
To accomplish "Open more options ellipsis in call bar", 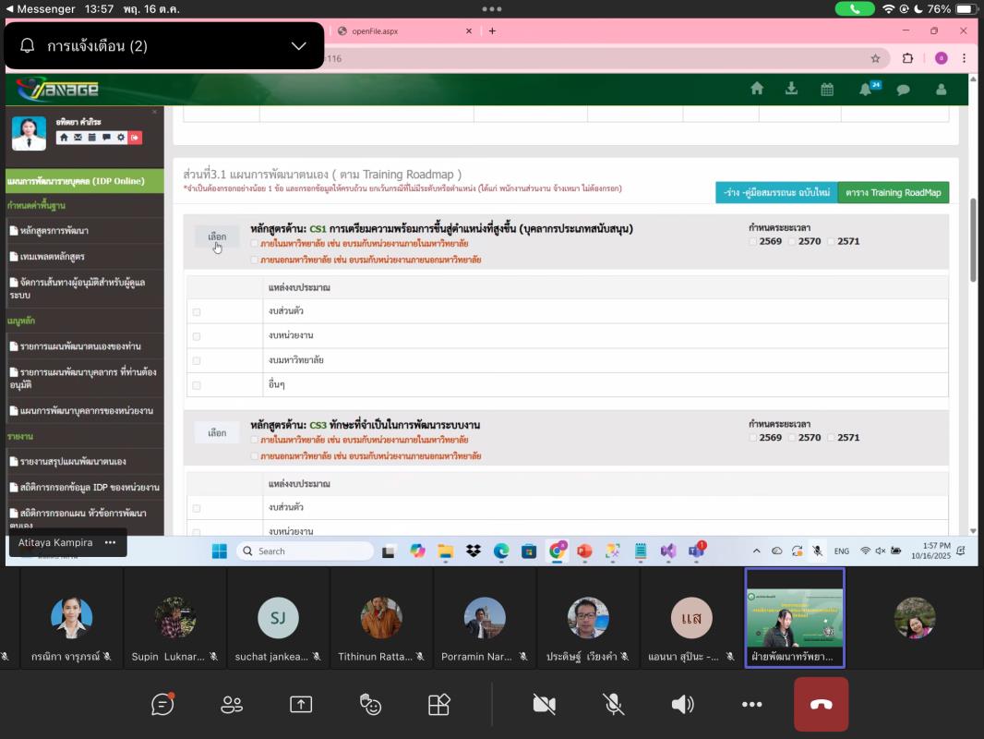I will (751, 705).
